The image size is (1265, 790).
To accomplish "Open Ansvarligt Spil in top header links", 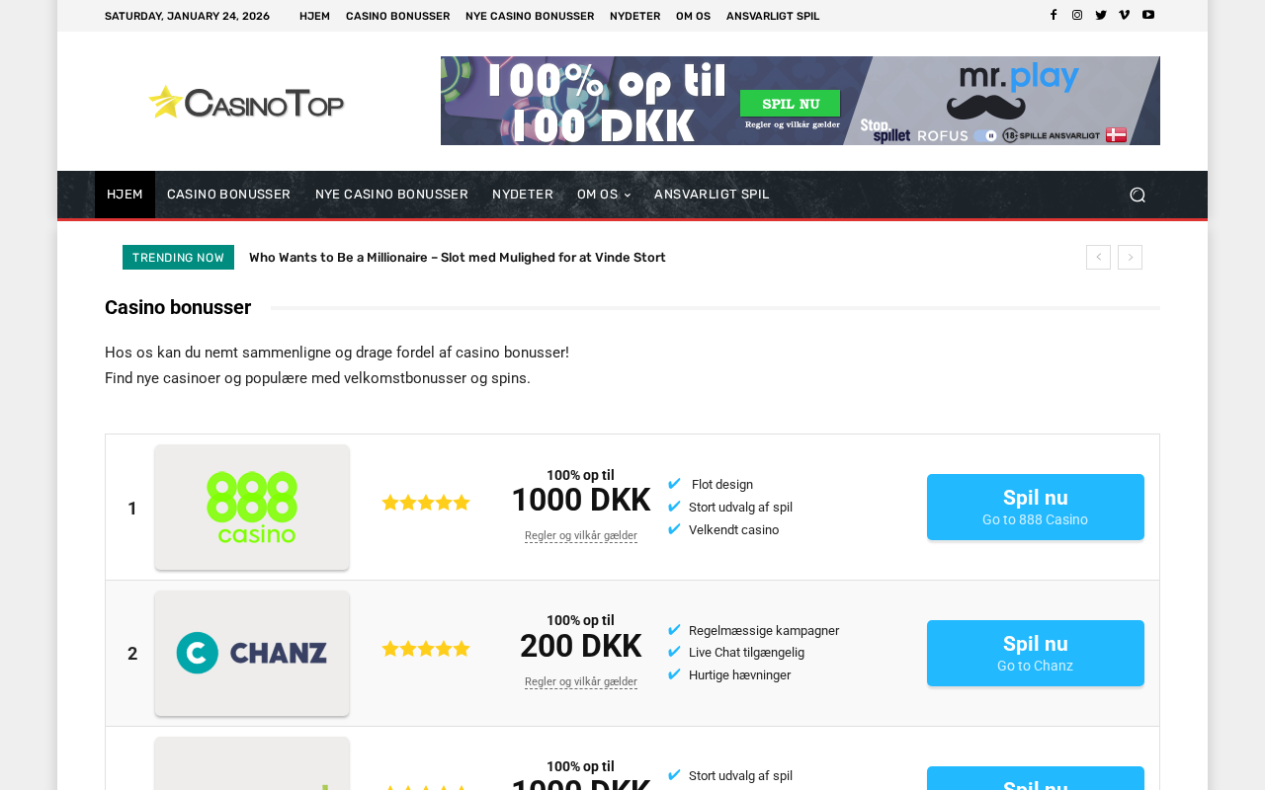I will tap(773, 16).
